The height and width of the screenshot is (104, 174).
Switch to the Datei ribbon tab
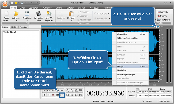(22, 8)
